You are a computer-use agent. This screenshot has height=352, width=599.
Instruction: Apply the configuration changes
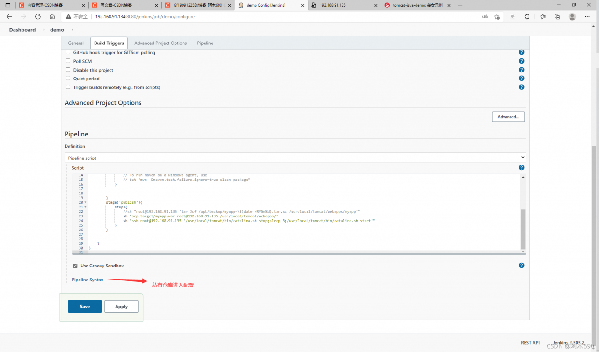121,306
